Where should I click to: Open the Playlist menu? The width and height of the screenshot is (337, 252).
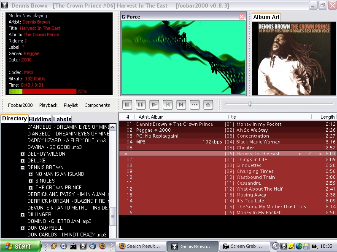click(71, 105)
